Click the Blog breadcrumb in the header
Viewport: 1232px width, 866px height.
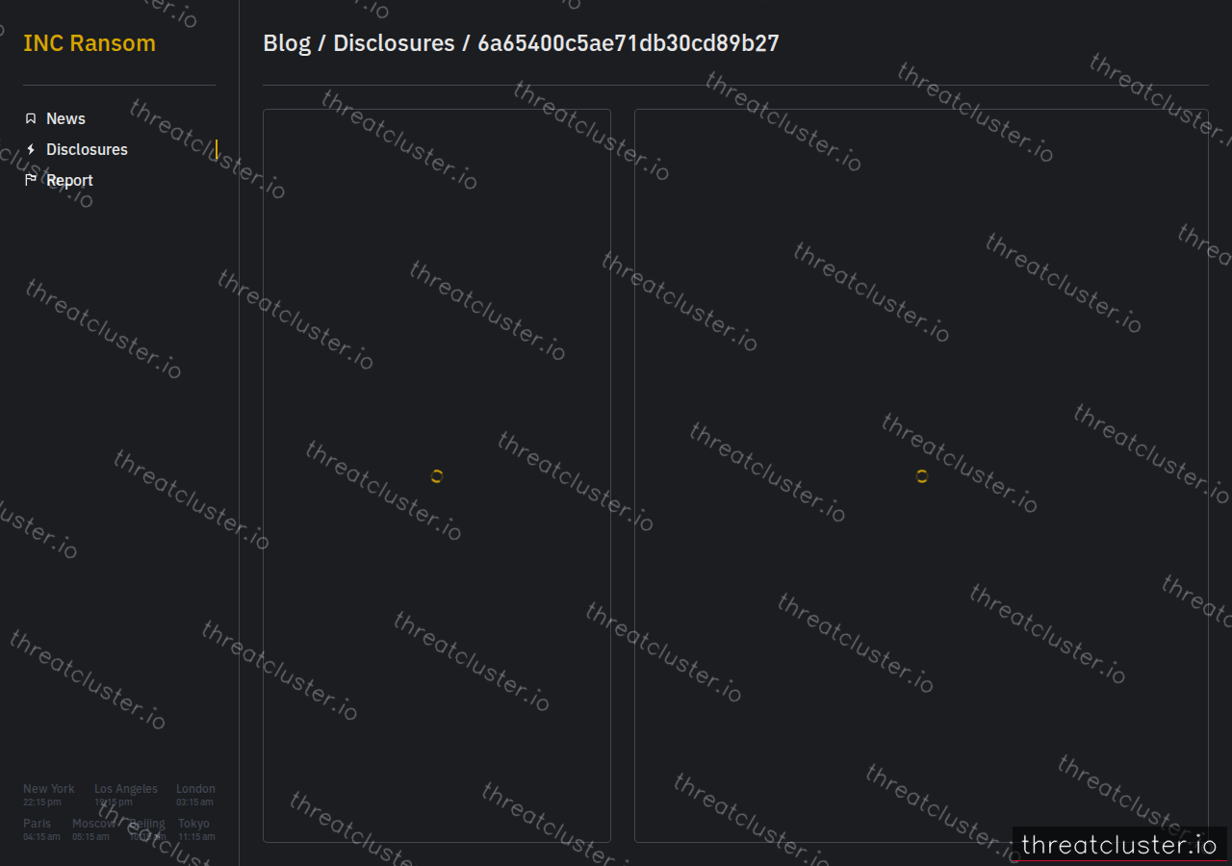(287, 43)
